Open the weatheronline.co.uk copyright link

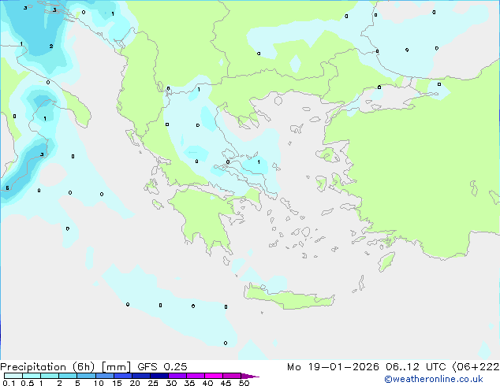click(434, 379)
